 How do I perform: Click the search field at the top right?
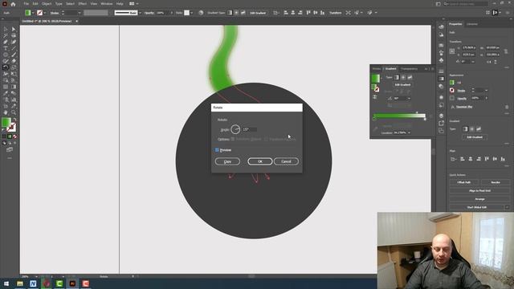click(466, 3)
